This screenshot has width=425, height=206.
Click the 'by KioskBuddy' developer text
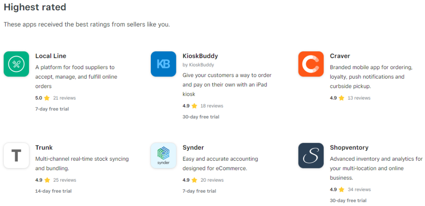(198, 65)
